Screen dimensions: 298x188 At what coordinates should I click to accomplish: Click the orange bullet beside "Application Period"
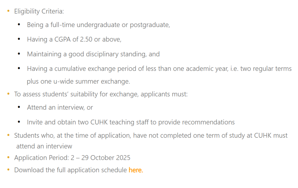tap(8, 158)
